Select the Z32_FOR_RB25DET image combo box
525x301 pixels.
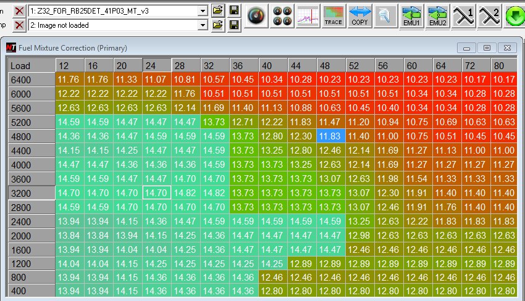click(x=114, y=11)
